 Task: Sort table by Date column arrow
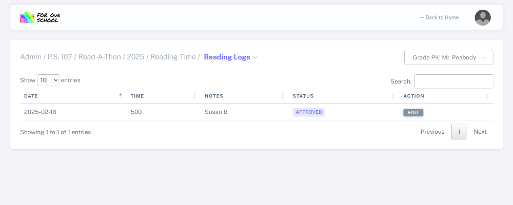coord(121,96)
